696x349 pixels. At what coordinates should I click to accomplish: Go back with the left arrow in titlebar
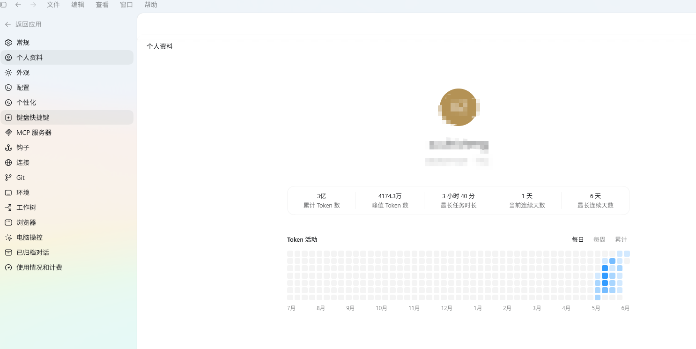pos(18,5)
